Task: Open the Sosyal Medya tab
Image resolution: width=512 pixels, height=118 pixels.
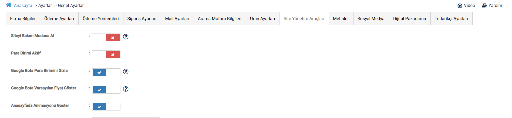Action: coord(371,19)
